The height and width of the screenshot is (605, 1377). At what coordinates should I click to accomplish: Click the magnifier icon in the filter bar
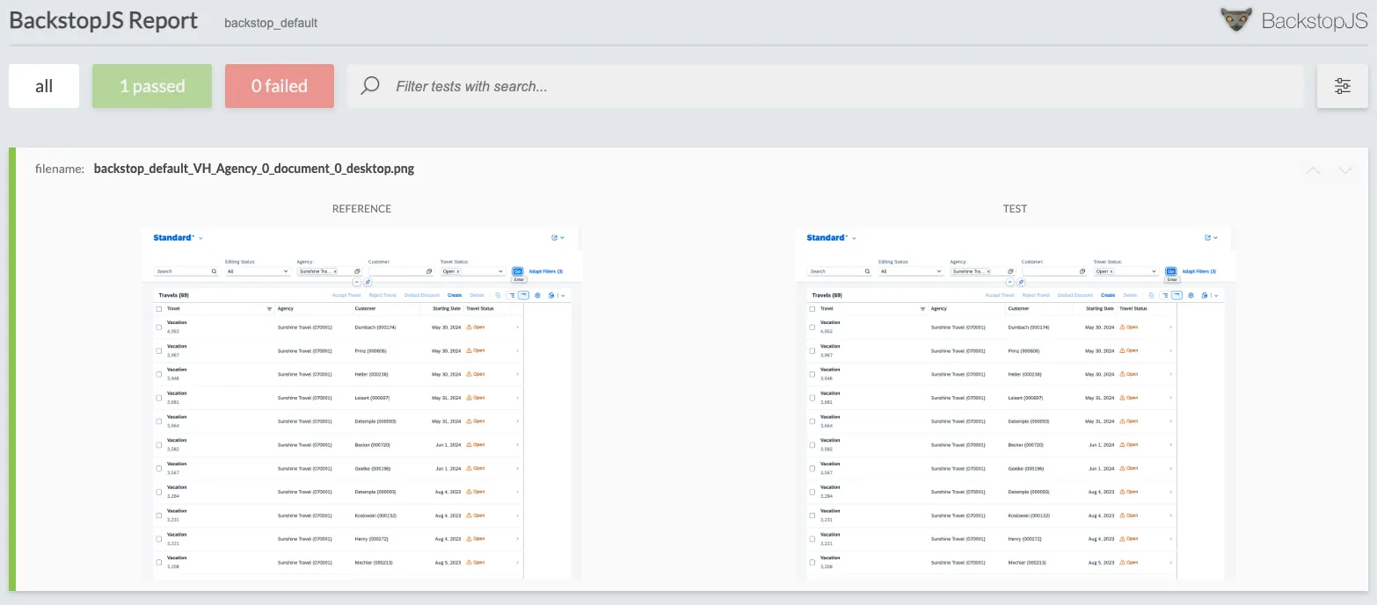point(370,86)
